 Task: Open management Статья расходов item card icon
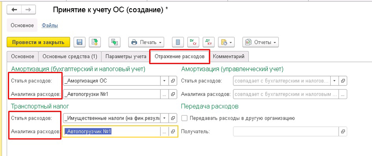(x=343, y=81)
